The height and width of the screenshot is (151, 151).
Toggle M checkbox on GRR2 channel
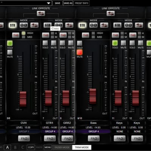[69, 37]
